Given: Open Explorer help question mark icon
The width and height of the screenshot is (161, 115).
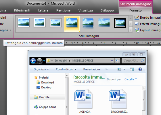Looking at the screenshot, I should coord(140,69).
